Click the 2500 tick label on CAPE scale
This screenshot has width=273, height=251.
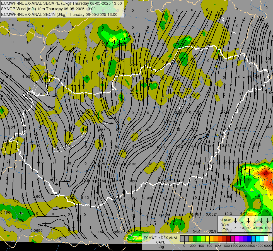pos(251,246)
